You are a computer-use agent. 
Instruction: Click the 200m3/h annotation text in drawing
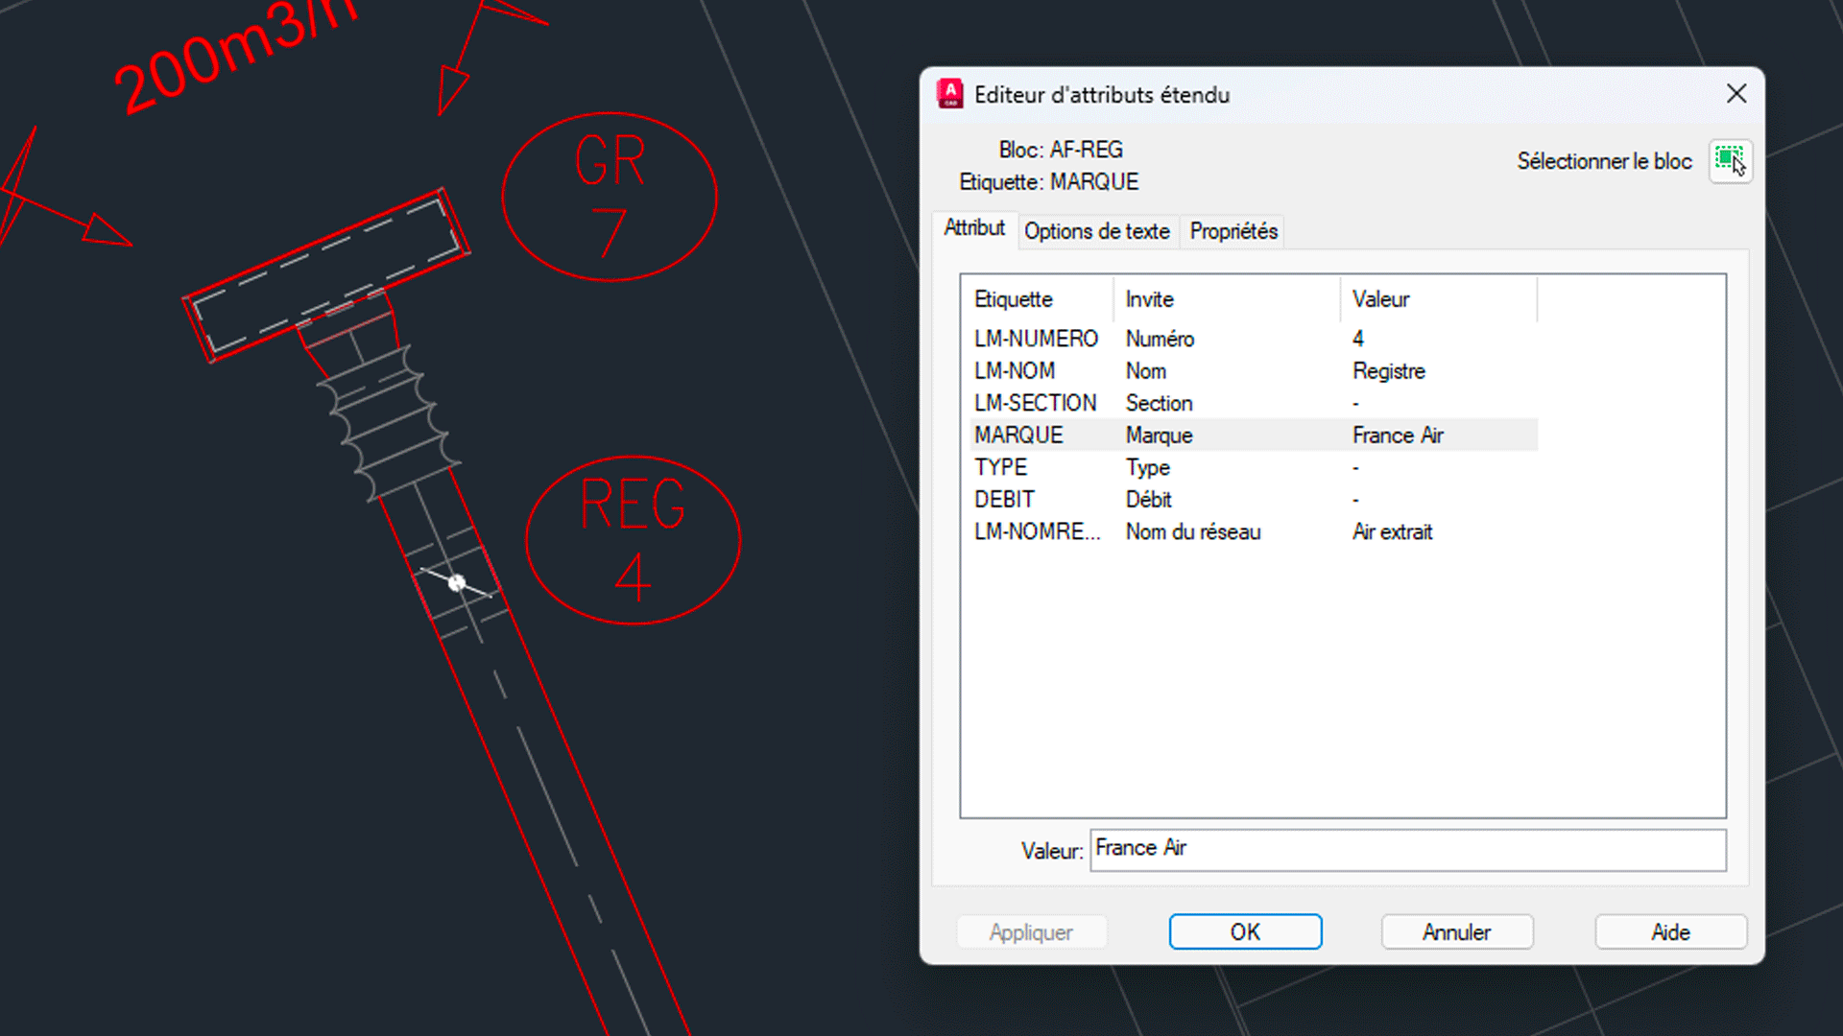[x=235, y=56]
